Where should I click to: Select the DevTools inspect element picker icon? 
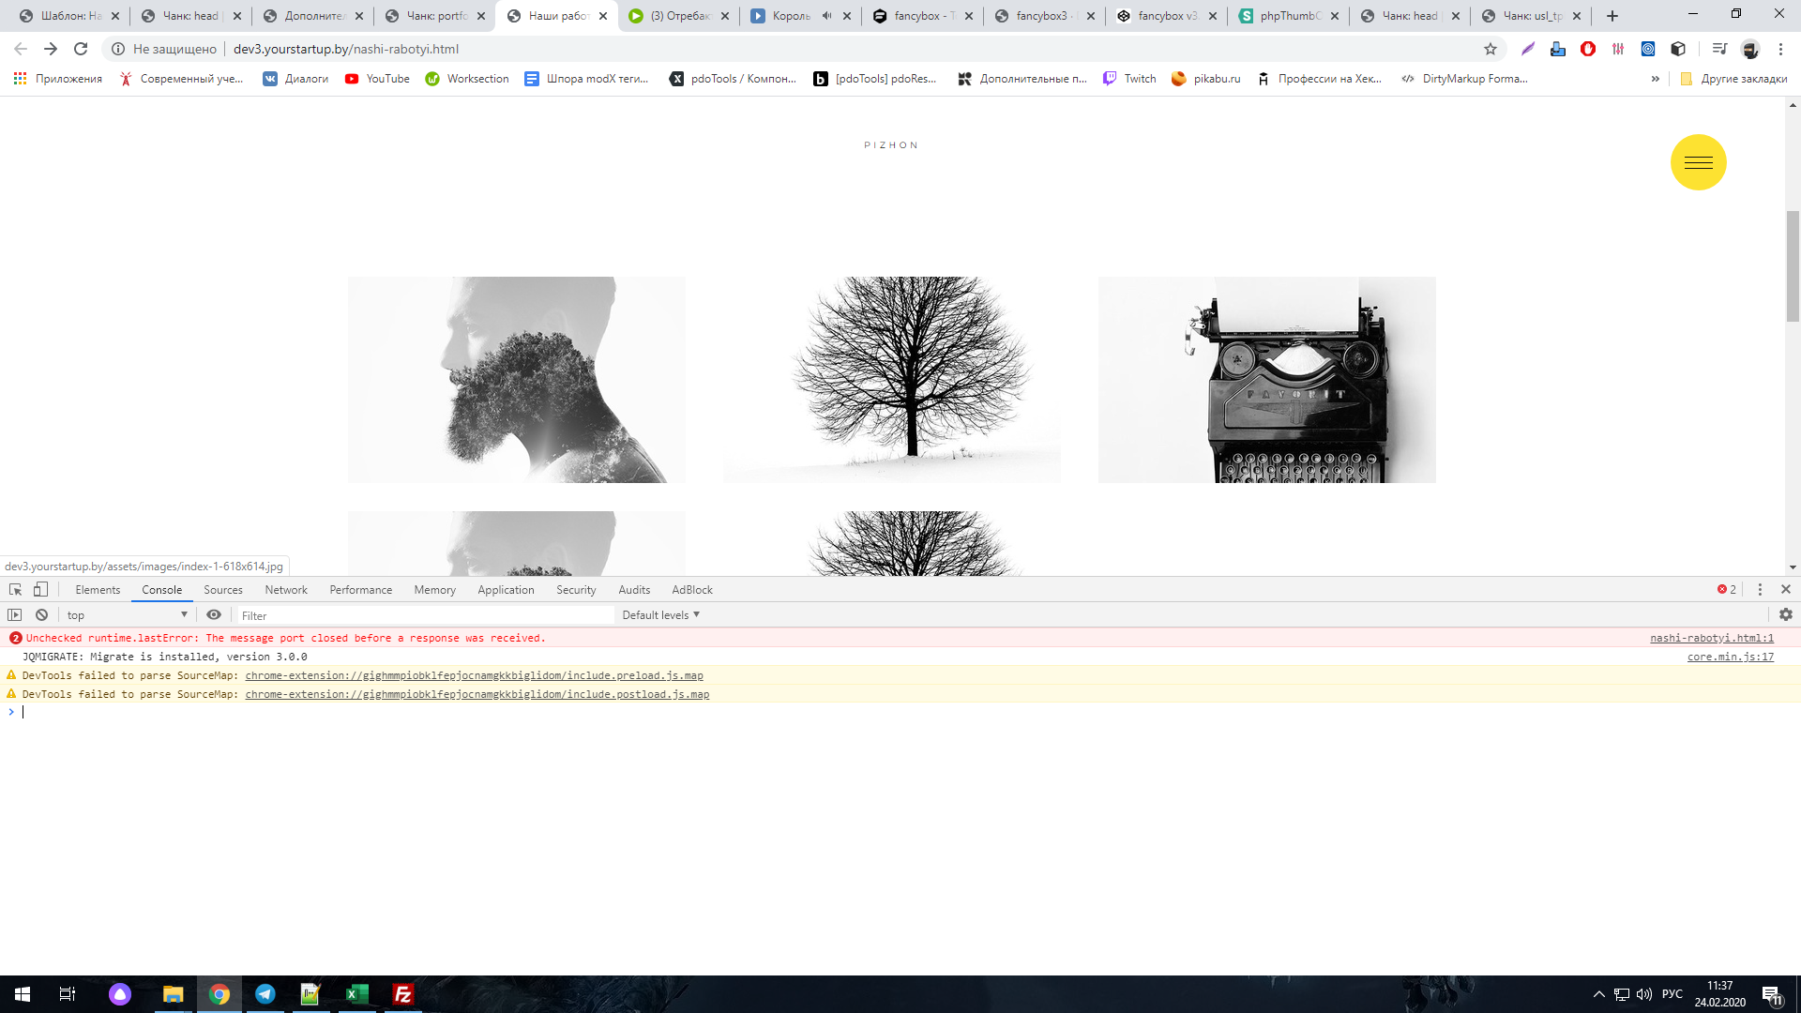(x=15, y=589)
